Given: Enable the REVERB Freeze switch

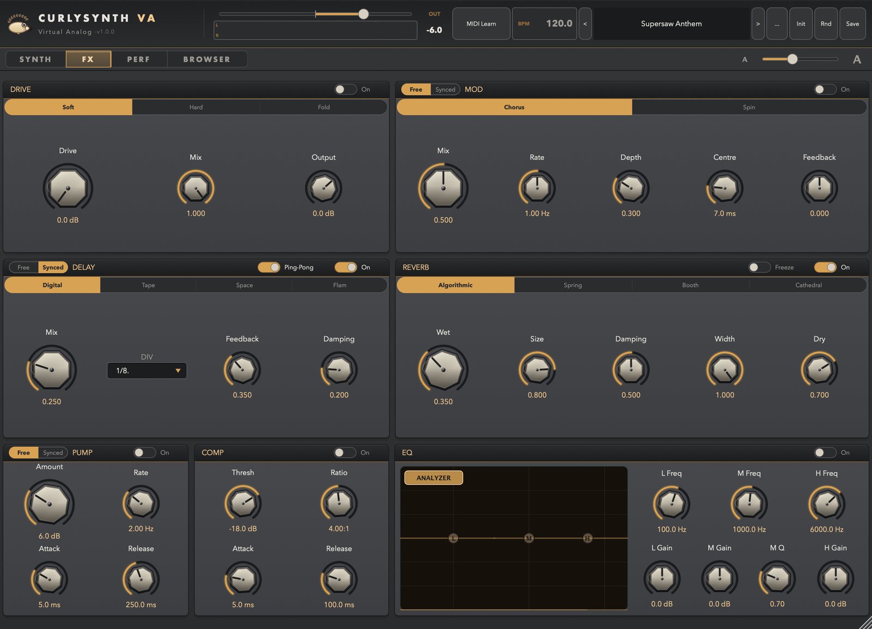Looking at the screenshot, I should tap(759, 267).
